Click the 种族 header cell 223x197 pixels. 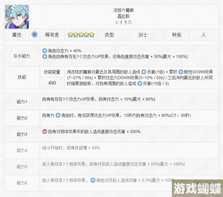[177, 35]
